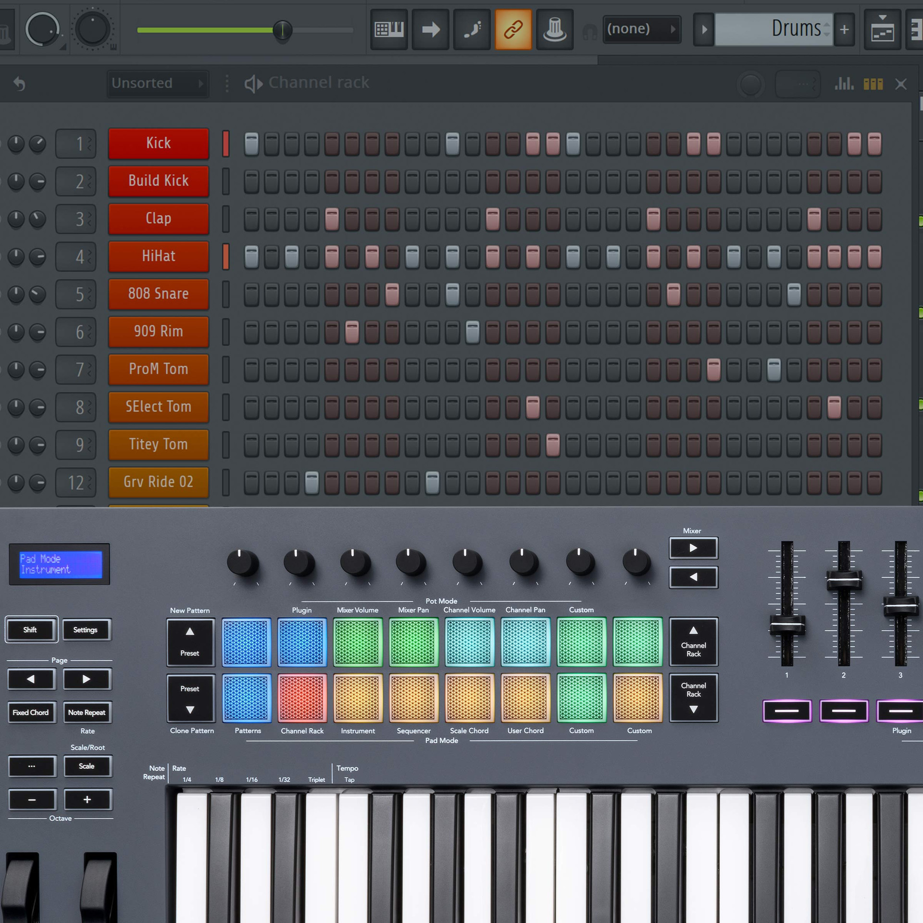Toggle a step in the Clap sequencer row
Screen dimensions: 923x923
click(x=332, y=219)
